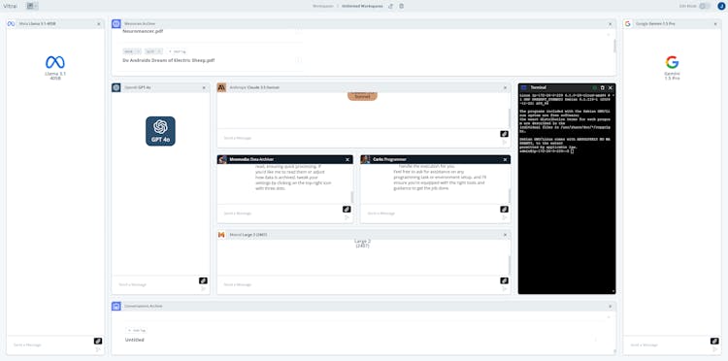Click Add Tag in Memories Archive
The width and height of the screenshot is (728, 361).
pyautogui.click(x=178, y=51)
